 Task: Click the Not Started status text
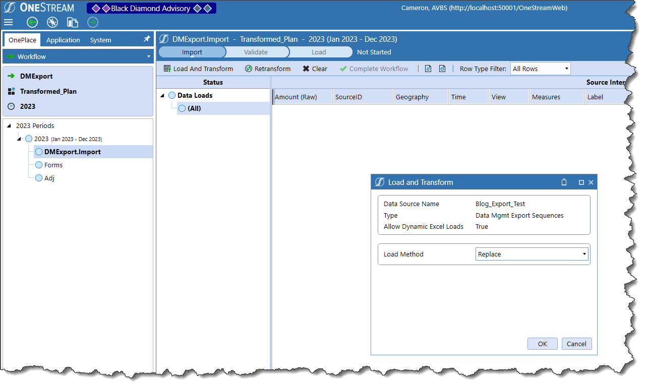(x=374, y=52)
